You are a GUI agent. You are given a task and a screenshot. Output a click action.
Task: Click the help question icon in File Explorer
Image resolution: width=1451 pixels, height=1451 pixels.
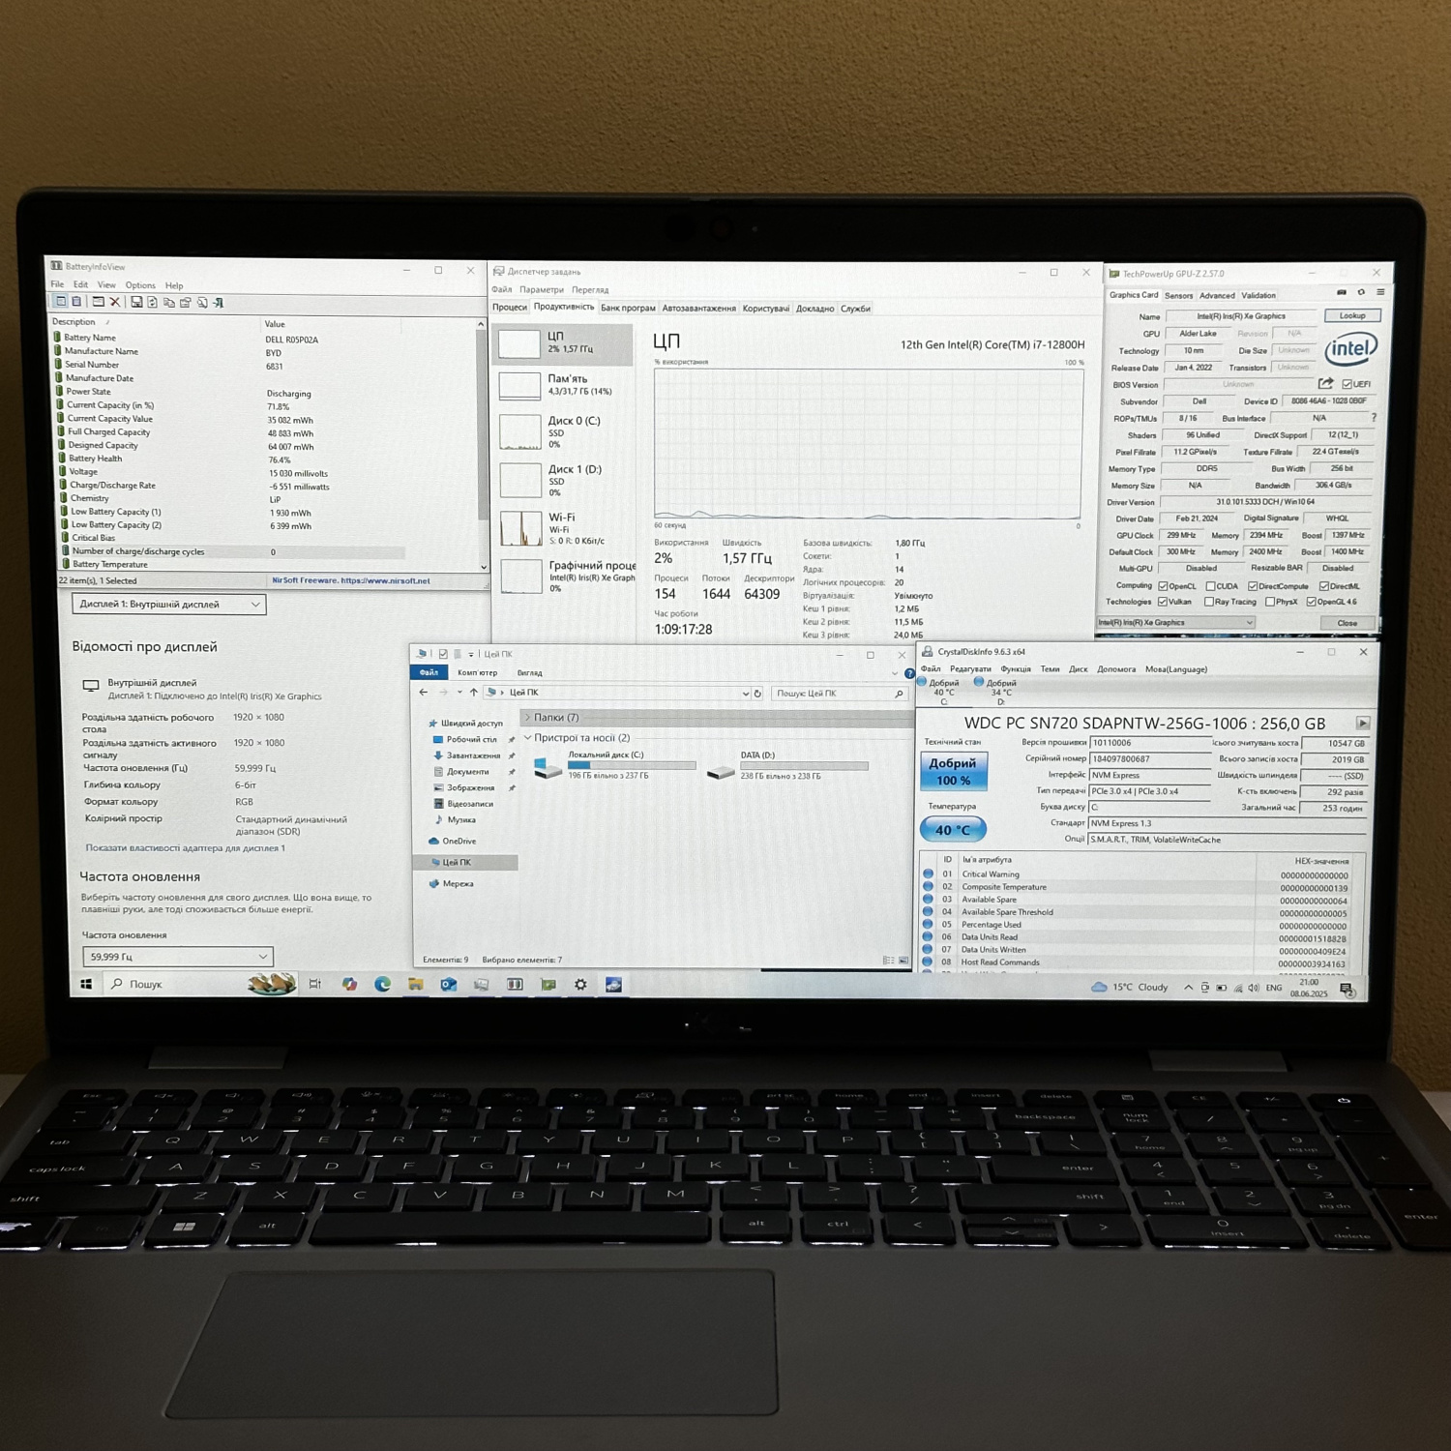[909, 673]
